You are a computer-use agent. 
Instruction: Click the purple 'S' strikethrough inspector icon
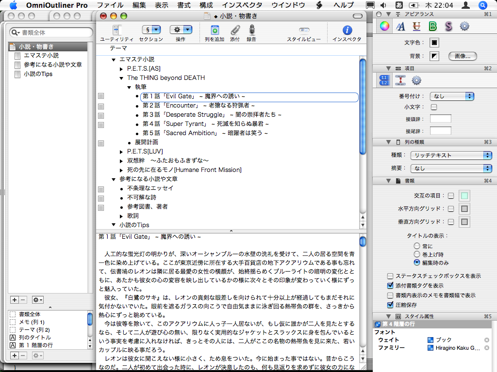(x=448, y=26)
